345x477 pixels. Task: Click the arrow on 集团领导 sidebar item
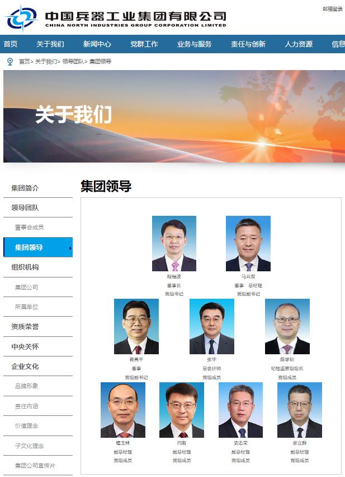(x=70, y=248)
